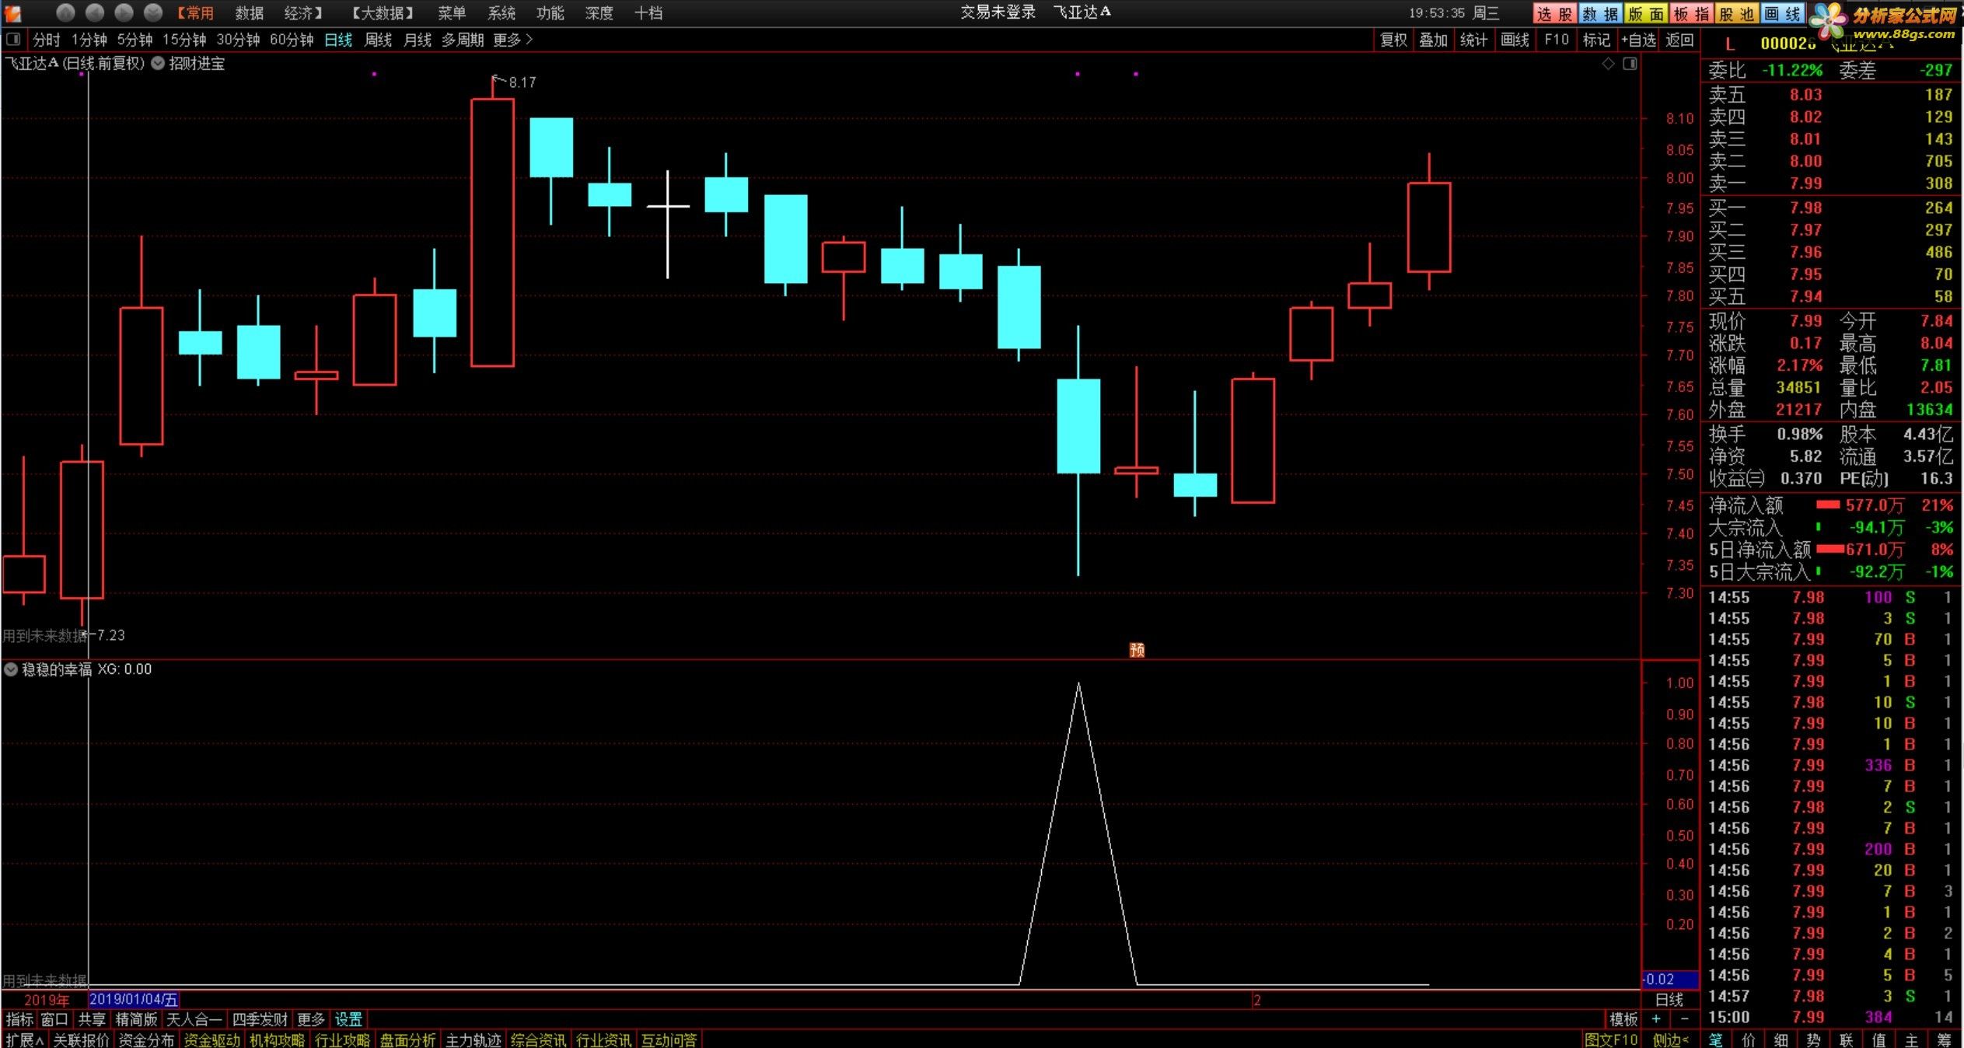This screenshot has width=1964, height=1048.
Task: Collapse the 侧边< side panel
Action: tap(1670, 1039)
